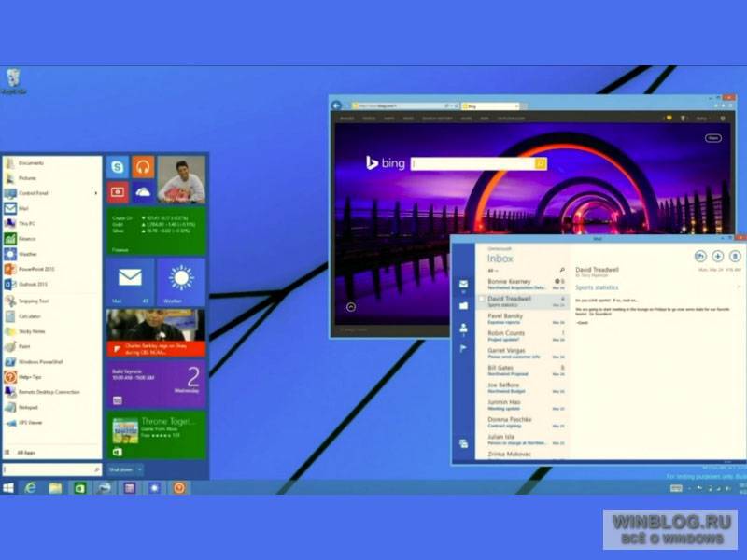Open the Recycle Bin desktop icon

coord(13,81)
